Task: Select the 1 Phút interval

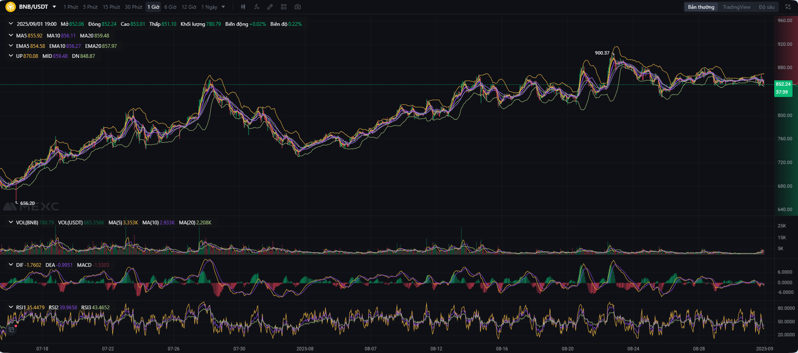Action: (x=71, y=7)
